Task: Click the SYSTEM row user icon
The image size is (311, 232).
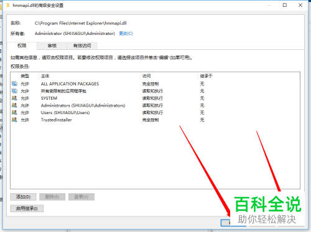Action: (x=14, y=98)
